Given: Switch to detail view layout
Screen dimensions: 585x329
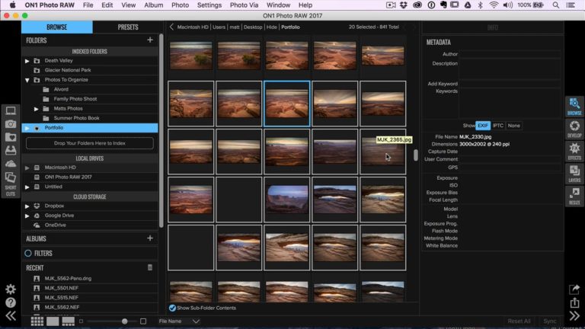Looking at the screenshot, I should coord(53,321).
